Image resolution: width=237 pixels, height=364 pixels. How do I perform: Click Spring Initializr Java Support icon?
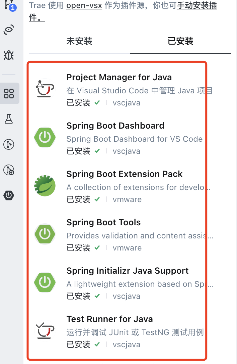(x=45, y=282)
